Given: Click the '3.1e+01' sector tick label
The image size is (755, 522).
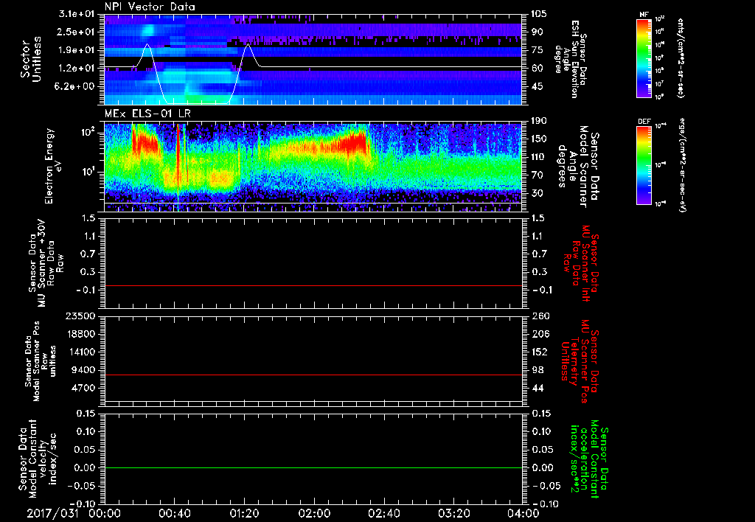Looking at the screenshot, I should (x=77, y=14).
